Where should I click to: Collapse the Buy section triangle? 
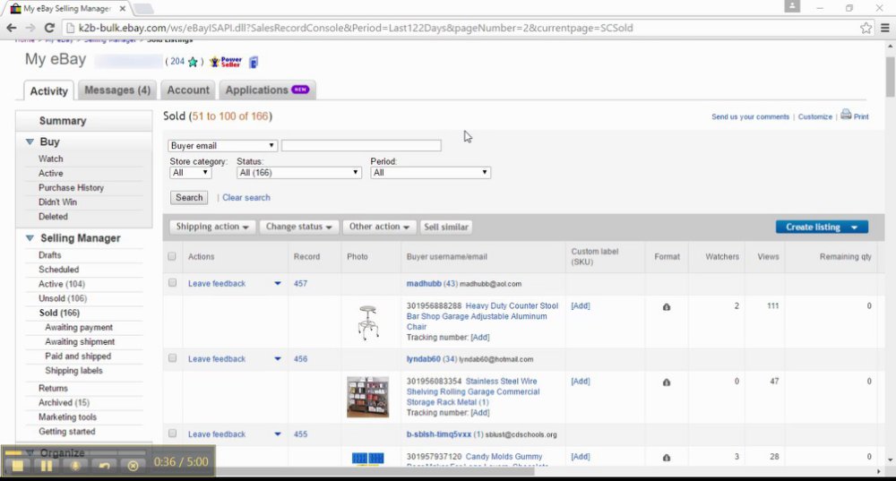[x=30, y=142]
